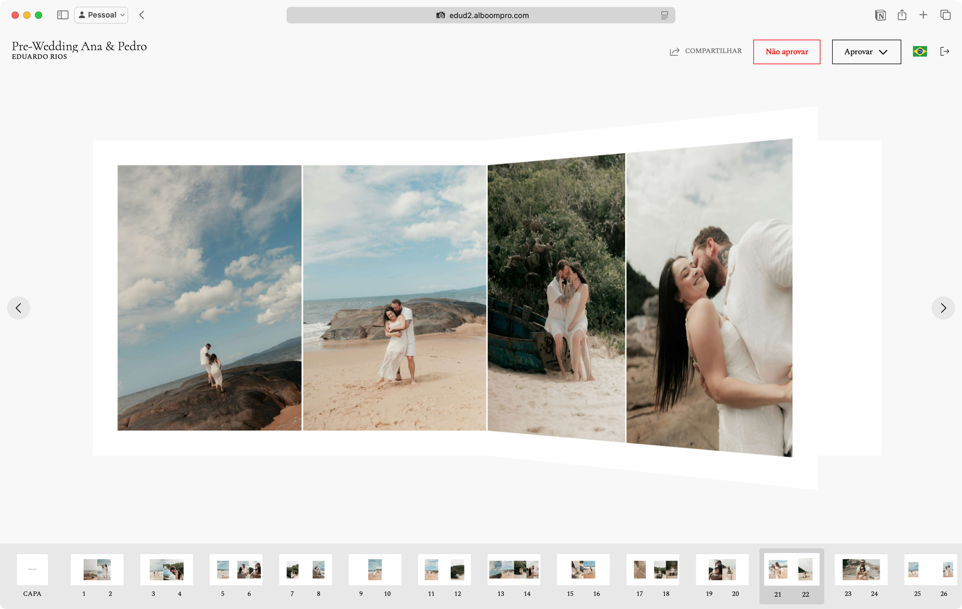Expand the Aprovar dropdown button
The width and height of the screenshot is (962, 609).
pyautogui.click(x=866, y=52)
